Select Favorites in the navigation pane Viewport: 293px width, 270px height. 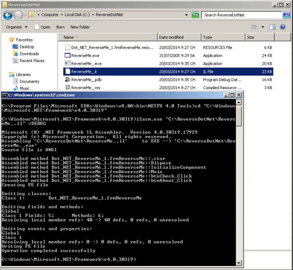[24, 40]
